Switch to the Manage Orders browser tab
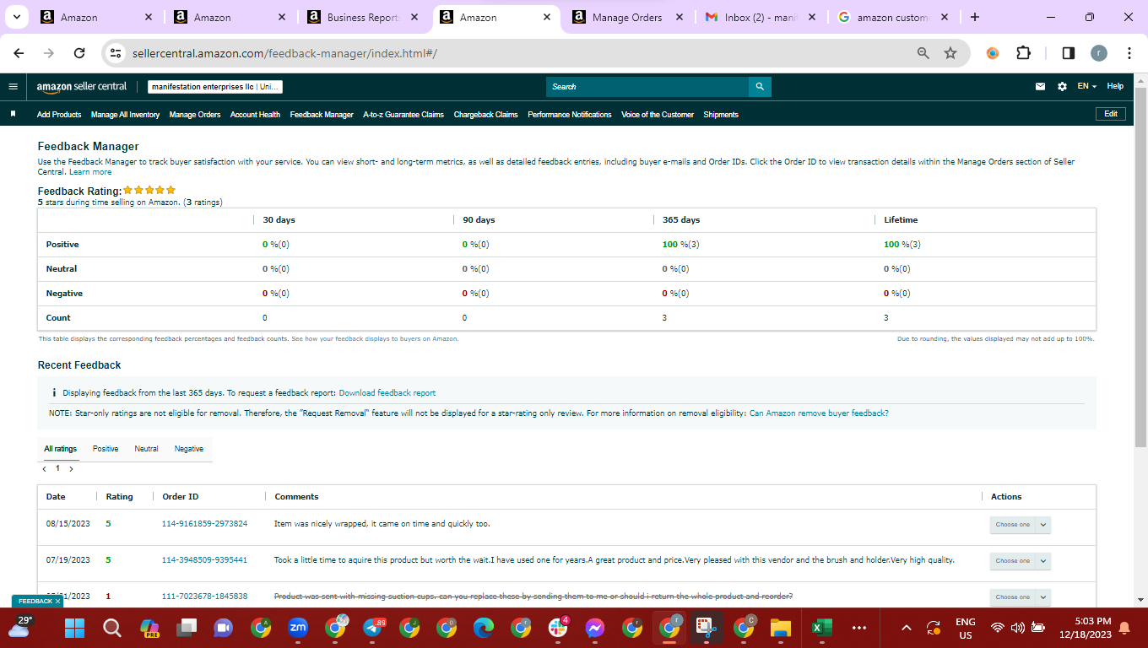Image resolution: width=1148 pixels, height=648 pixels. pos(627,17)
